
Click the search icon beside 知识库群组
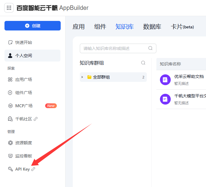tap(143, 63)
